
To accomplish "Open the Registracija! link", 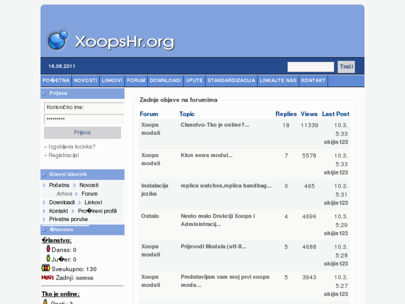I will point(64,155).
